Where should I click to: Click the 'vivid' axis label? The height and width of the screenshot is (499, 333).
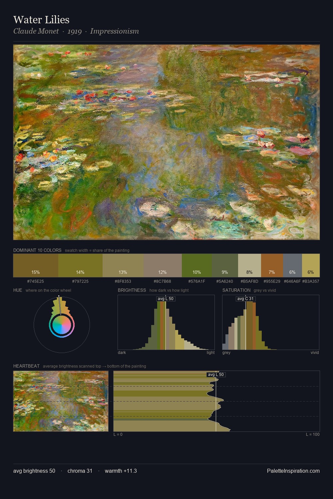point(315,353)
